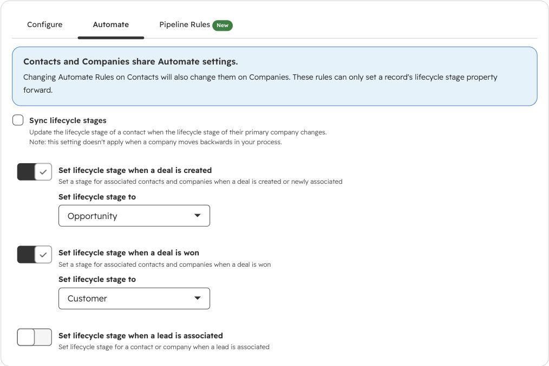
Task: Click the 'Set lifecycle stage to' label above Opportunity
Action: (x=97, y=197)
